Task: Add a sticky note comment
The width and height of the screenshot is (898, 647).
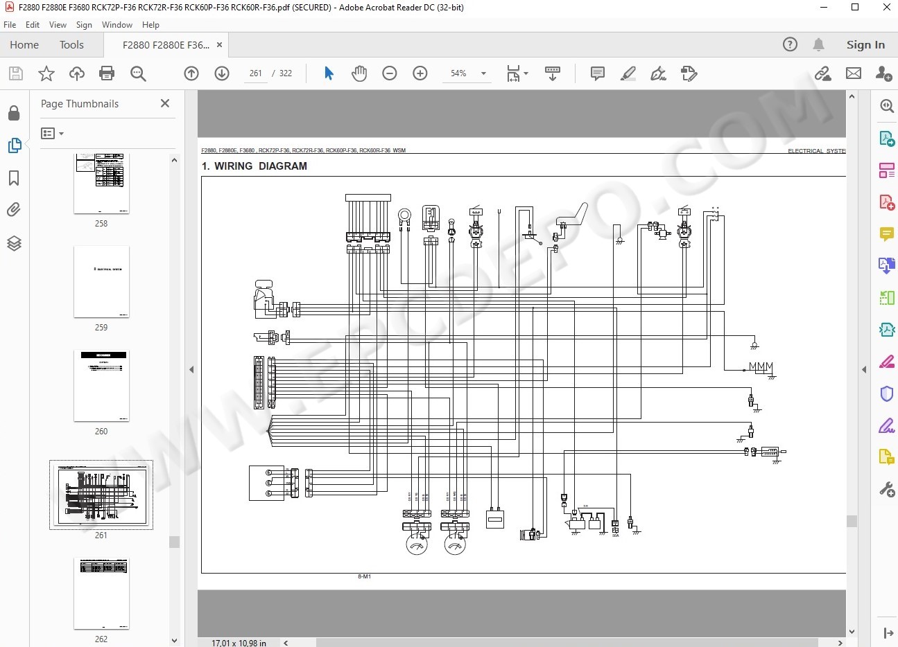Action: click(x=598, y=73)
